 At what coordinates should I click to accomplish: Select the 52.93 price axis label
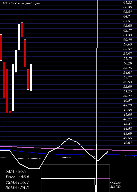click(x=127, y=82)
